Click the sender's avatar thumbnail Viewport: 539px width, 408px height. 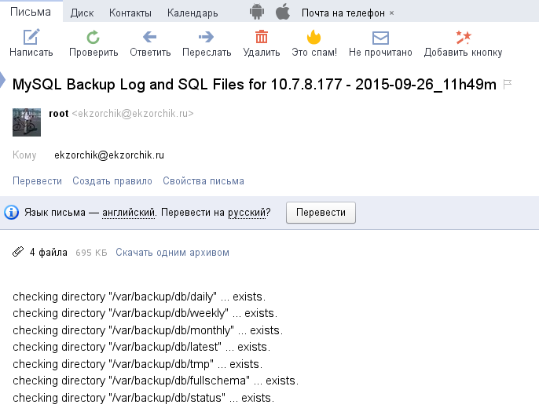(x=27, y=122)
